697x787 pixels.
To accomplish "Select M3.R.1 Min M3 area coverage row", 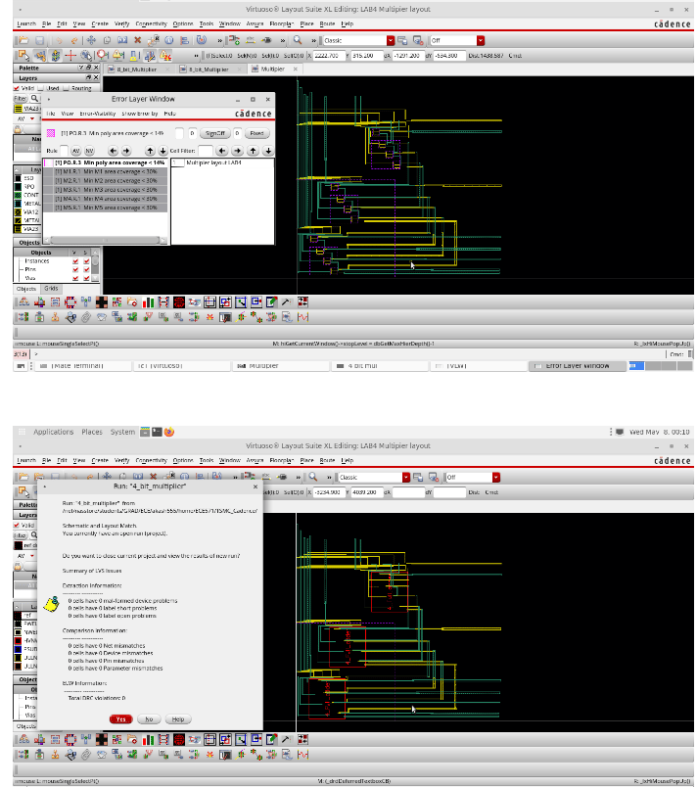I will (x=106, y=190).
